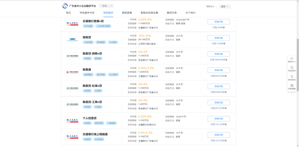This screenshot has height=147, width=299.
Task: Open the 交通银行线上税融通 product title
Action: [95, 135]
